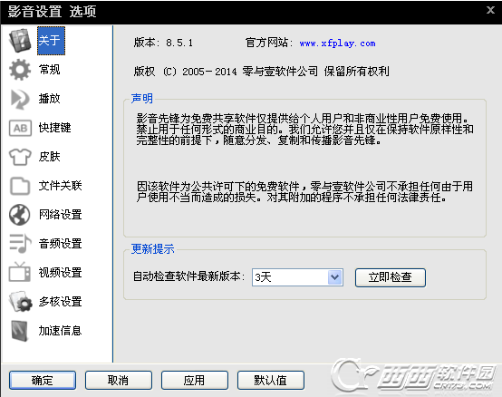Open 加速信息 page
Screen dimensions: 502x397
point(60,331)
